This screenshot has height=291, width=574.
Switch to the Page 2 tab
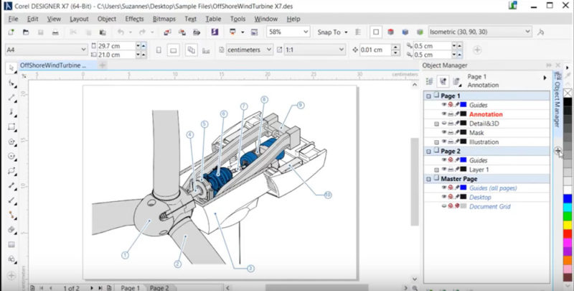point(159,287)
